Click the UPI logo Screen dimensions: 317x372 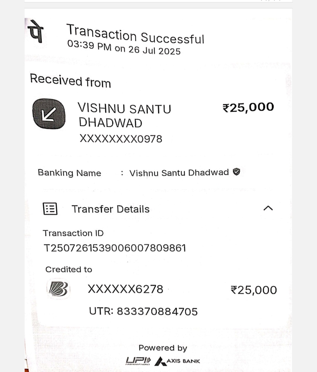pyautogui.click(x=138, y=360)
